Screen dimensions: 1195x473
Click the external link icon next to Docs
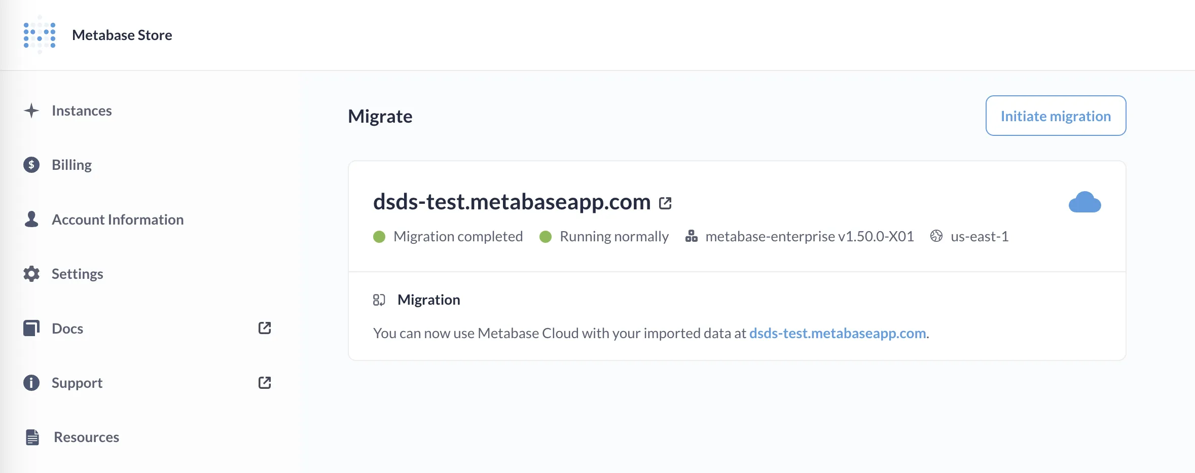(265, 328)
